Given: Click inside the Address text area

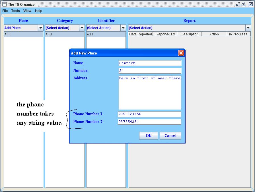Looking at the screenshot, I should tap(150, 92).
